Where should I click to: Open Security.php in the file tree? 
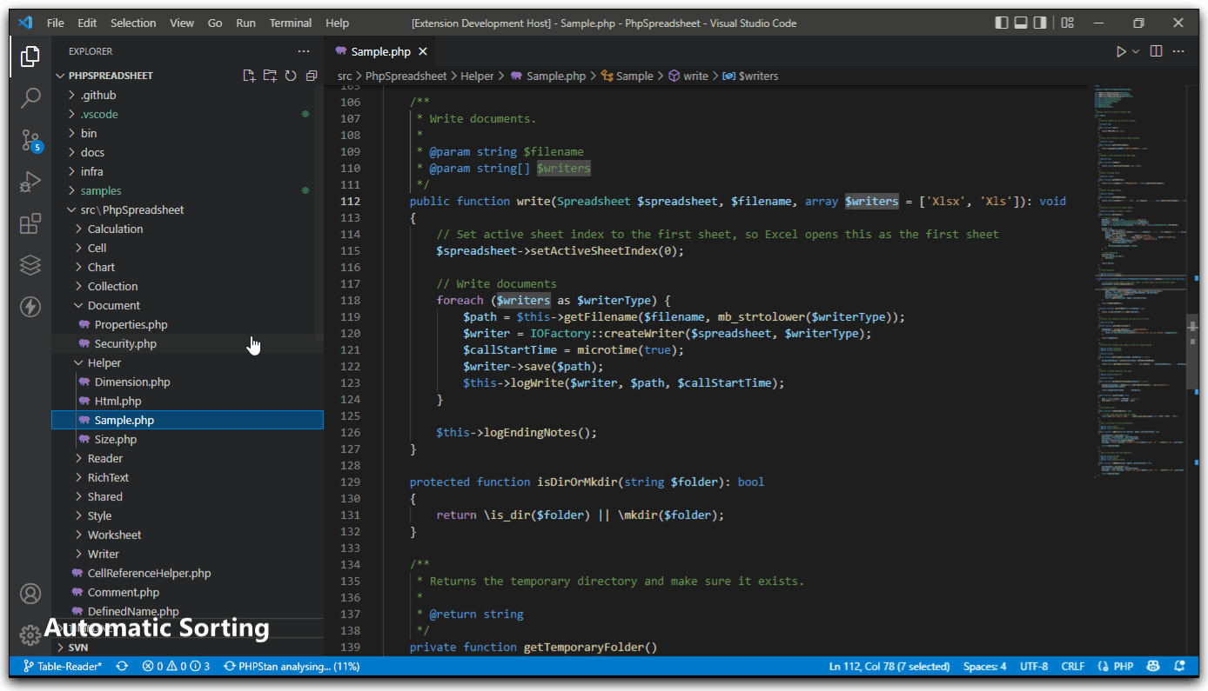(x=187, y=343)
